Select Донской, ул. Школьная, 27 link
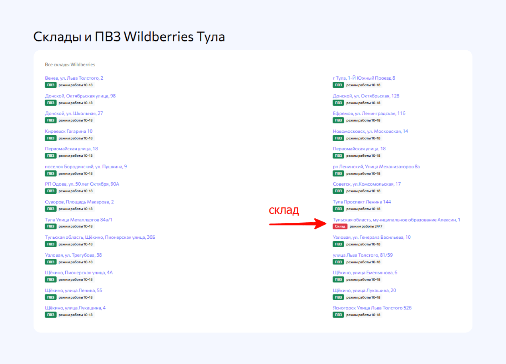This screenshot has height=364, width=506. point(74,113)
